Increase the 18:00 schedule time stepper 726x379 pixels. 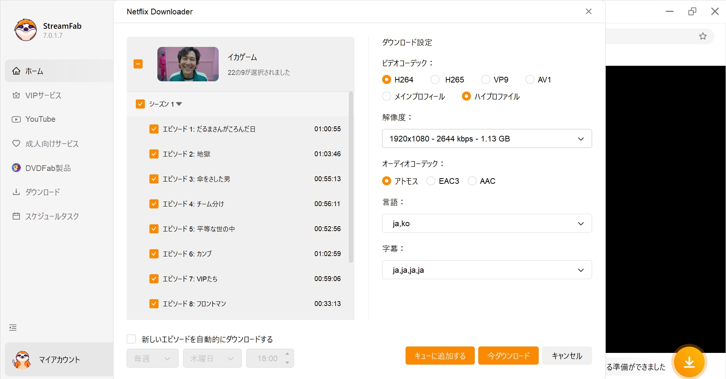click(x=287, y=354)
